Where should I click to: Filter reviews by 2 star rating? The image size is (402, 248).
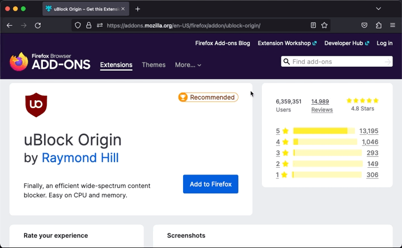282,164
